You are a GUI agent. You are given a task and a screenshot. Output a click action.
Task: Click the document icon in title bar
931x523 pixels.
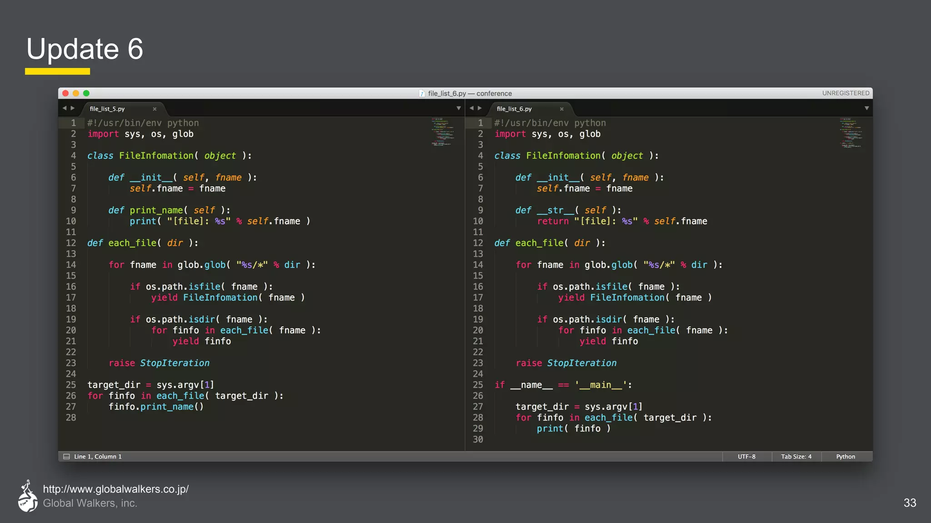tap(422, 93)
